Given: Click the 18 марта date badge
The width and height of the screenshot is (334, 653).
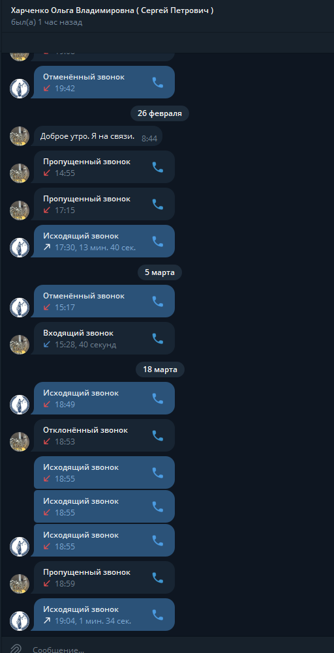Looking at the screenshot, I should coord(160,370).
